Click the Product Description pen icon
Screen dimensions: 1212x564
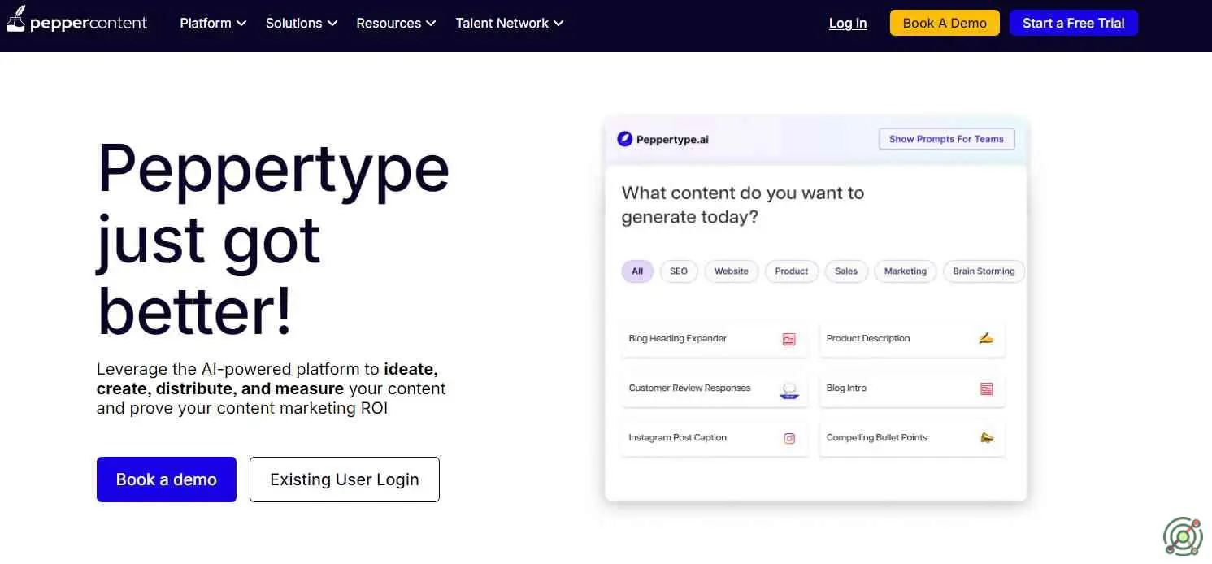coord(986,338)
